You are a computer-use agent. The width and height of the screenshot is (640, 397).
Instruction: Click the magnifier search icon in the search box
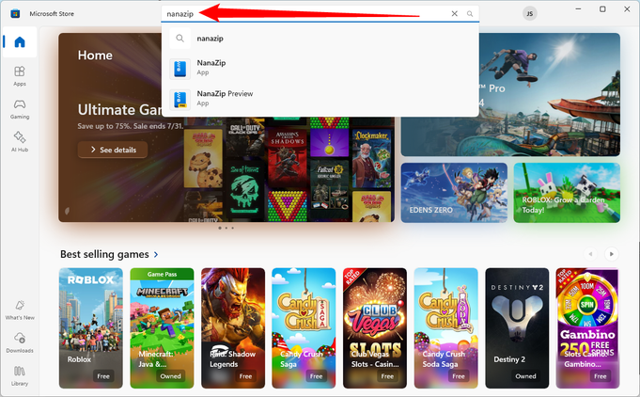pos(470,13)
